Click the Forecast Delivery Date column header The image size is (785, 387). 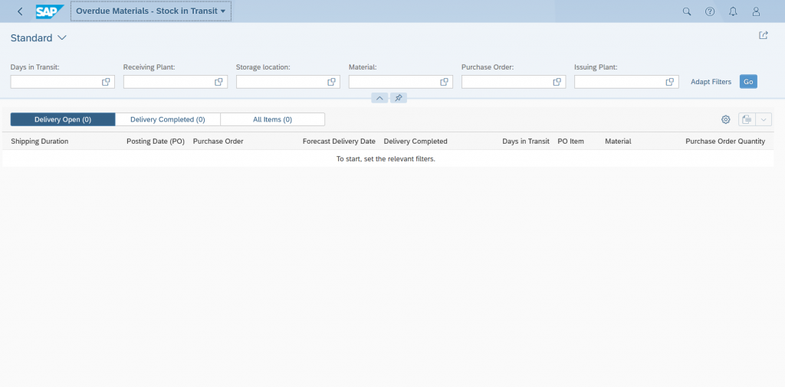(x=339, y=141)
